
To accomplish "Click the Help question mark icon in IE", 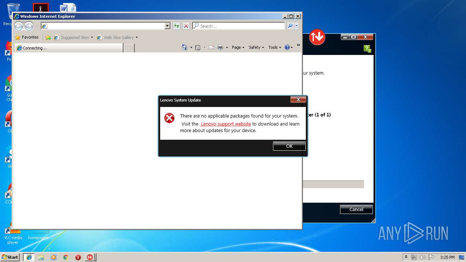I will [287, 47].
